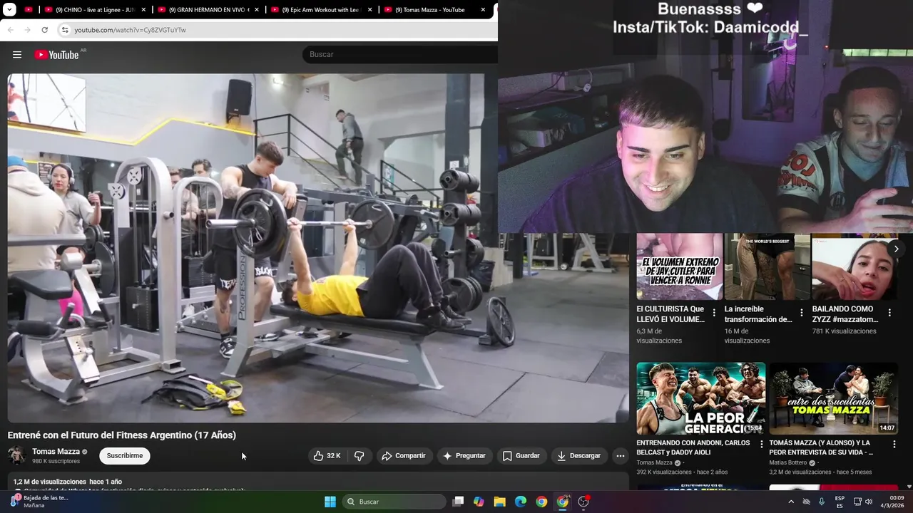The image size is (913, 513).
Task: Open the microphone tray icon
Action: pos(822,502)
